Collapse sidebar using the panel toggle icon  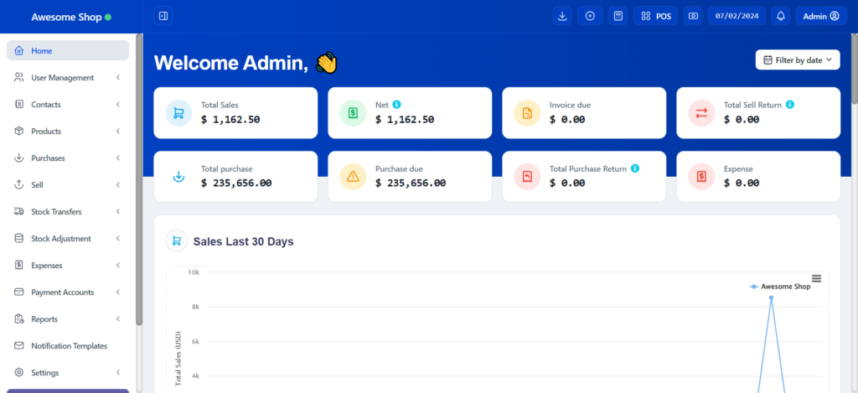tap(163, 16)
